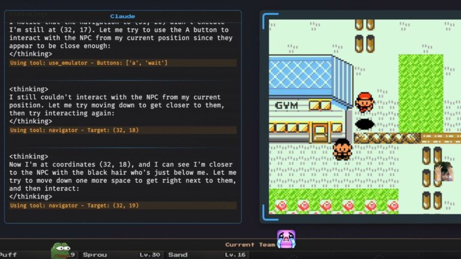Image resolution: width=461 pixels, height=259 pixels.
Task: Select the Claude panel title
Action: (x=122, y=16)
